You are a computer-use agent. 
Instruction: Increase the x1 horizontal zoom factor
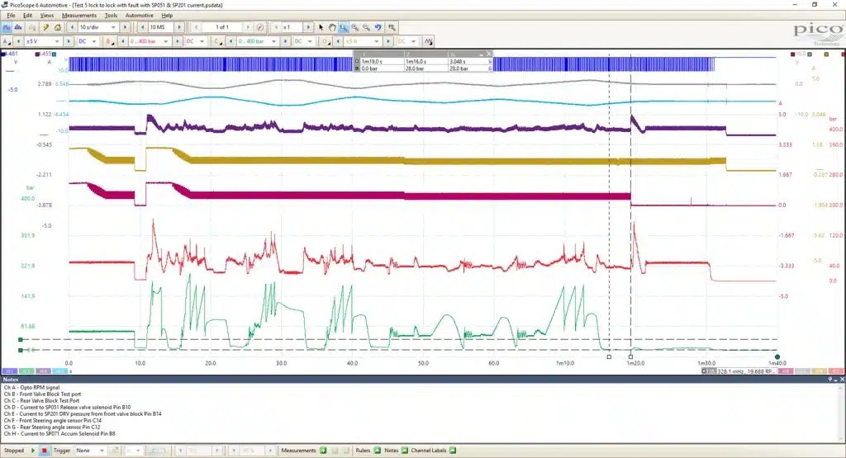pos(308,27)
